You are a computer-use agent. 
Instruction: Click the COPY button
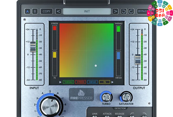[47, 11]
